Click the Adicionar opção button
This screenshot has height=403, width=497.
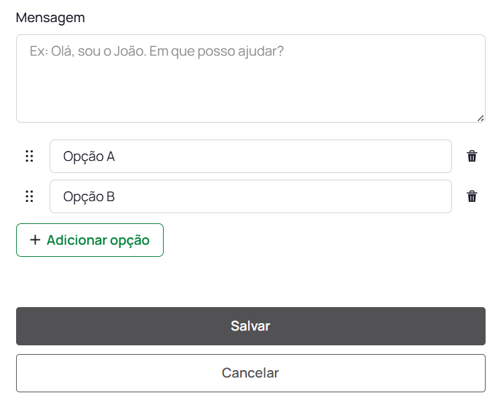tap(90, 240)
